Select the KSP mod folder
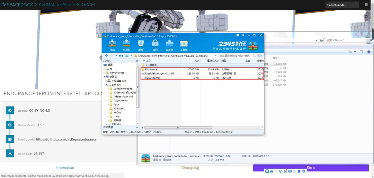 (x=117, y=108)
